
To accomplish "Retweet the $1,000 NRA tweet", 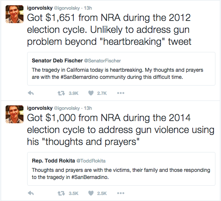I will click(x=61, y=193).
